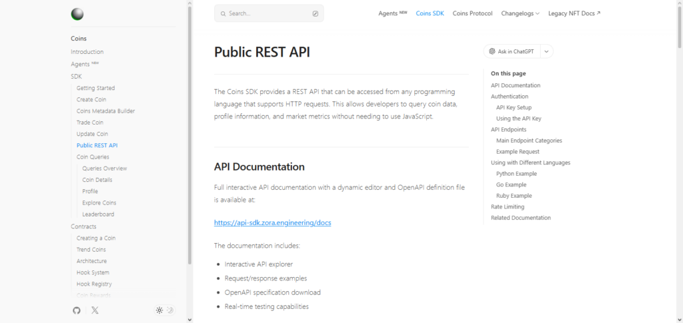Jump to Main Endpoint Categories anchor
Viewport: 683px width, 323px height.
click(529, 141)
